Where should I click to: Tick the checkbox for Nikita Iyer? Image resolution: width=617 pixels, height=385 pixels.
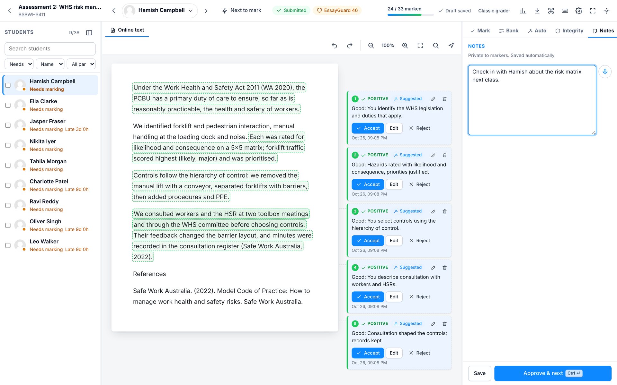pos(8,145)
